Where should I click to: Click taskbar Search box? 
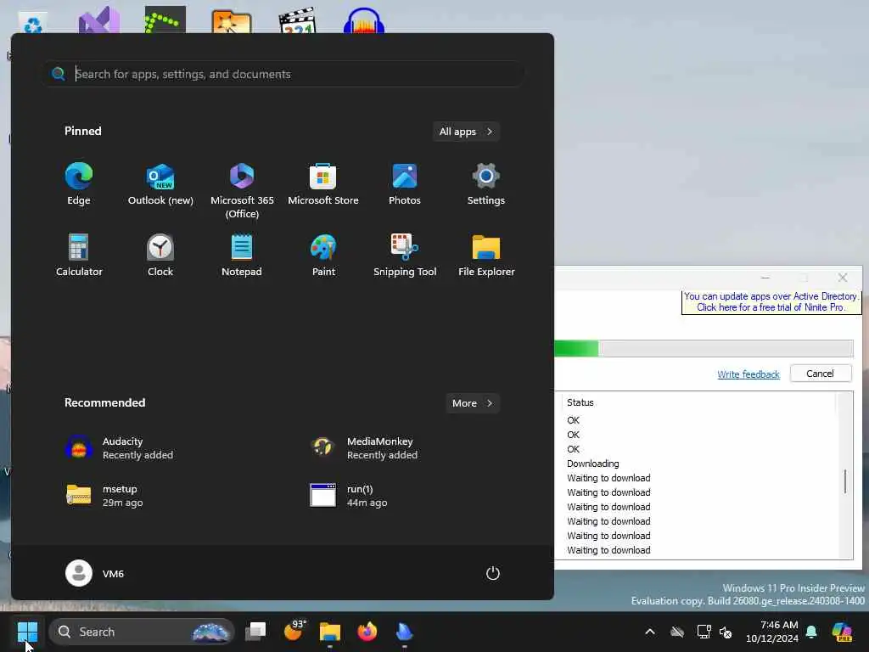[142, 632]
